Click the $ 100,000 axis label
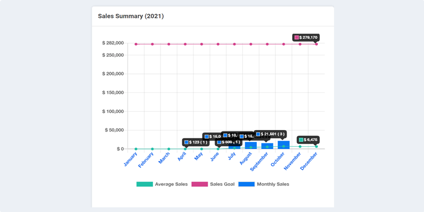 (113, 112)
